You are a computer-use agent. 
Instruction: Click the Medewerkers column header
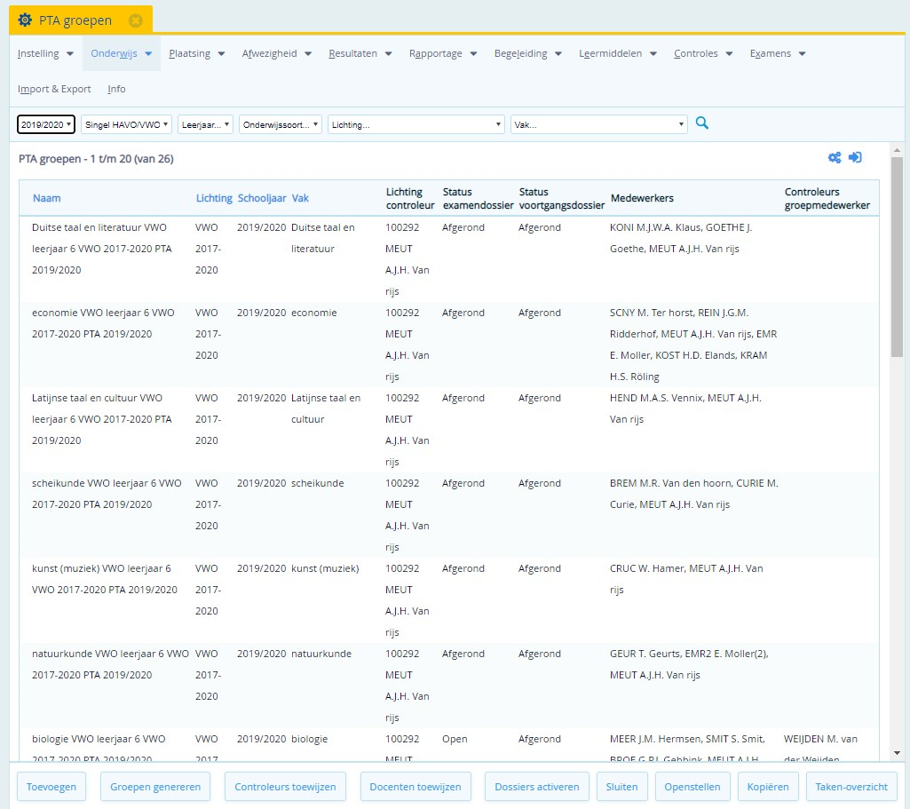pos(642,198)
